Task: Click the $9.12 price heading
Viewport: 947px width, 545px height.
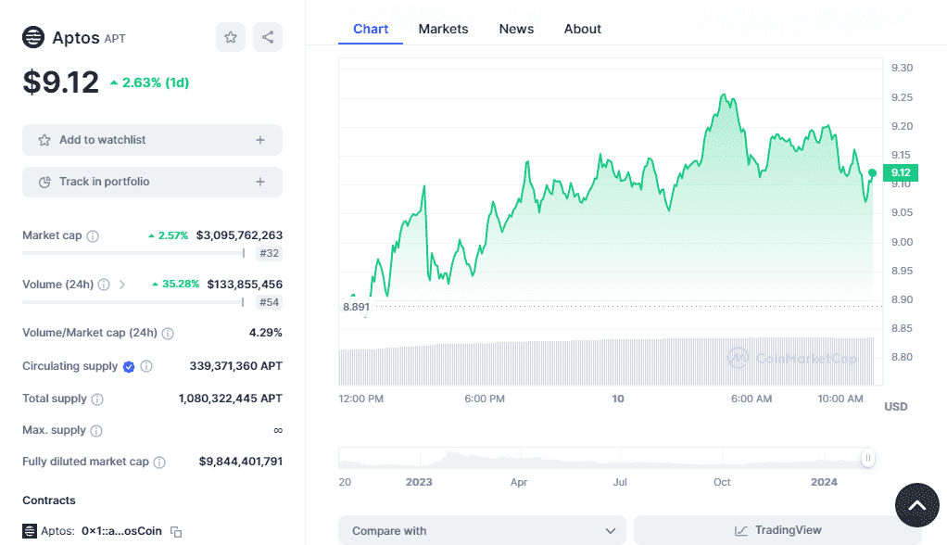Action: point(60,82)
